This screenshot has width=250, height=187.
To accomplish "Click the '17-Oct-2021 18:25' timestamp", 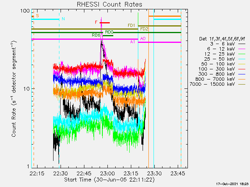I will tap(232, 184).
